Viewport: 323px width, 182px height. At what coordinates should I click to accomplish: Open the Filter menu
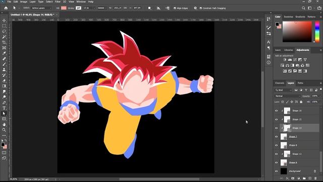click(58, 2)
